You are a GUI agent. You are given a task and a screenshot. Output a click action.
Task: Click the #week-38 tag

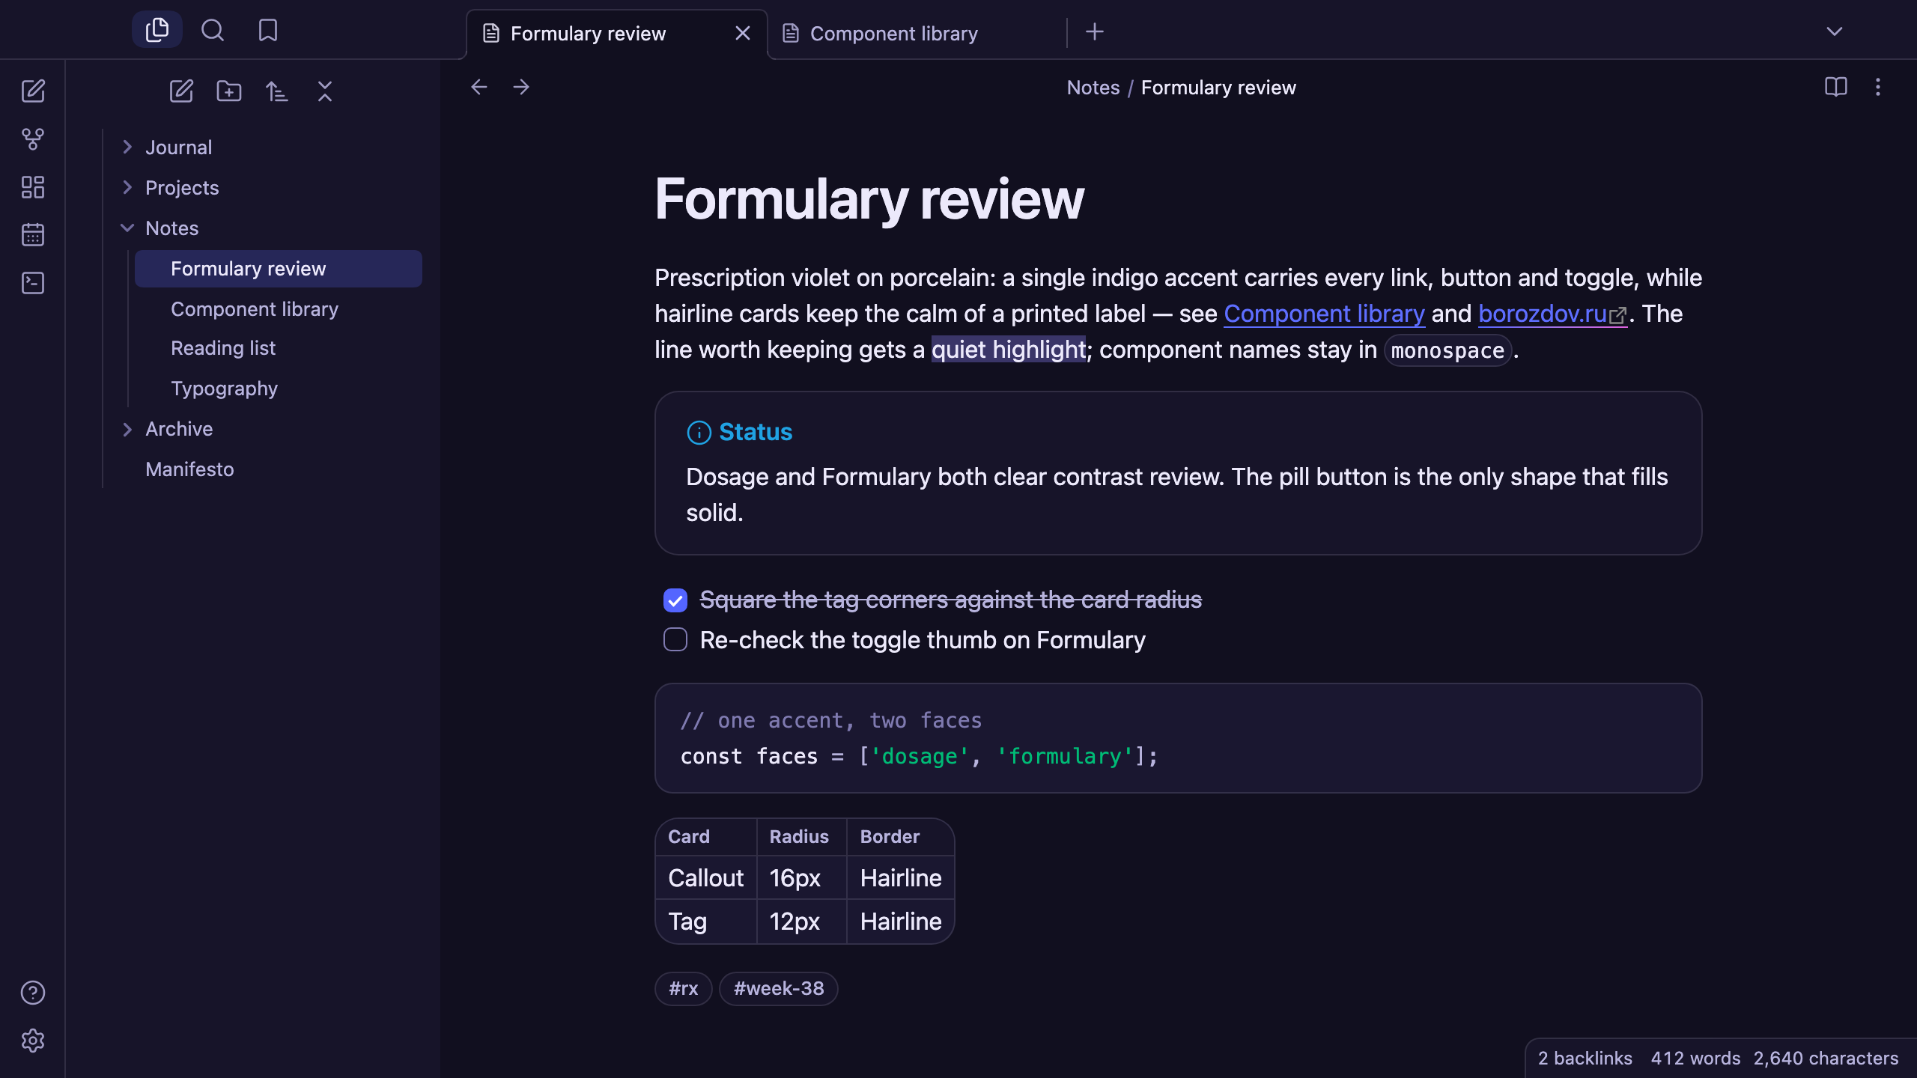pos(779,989)
